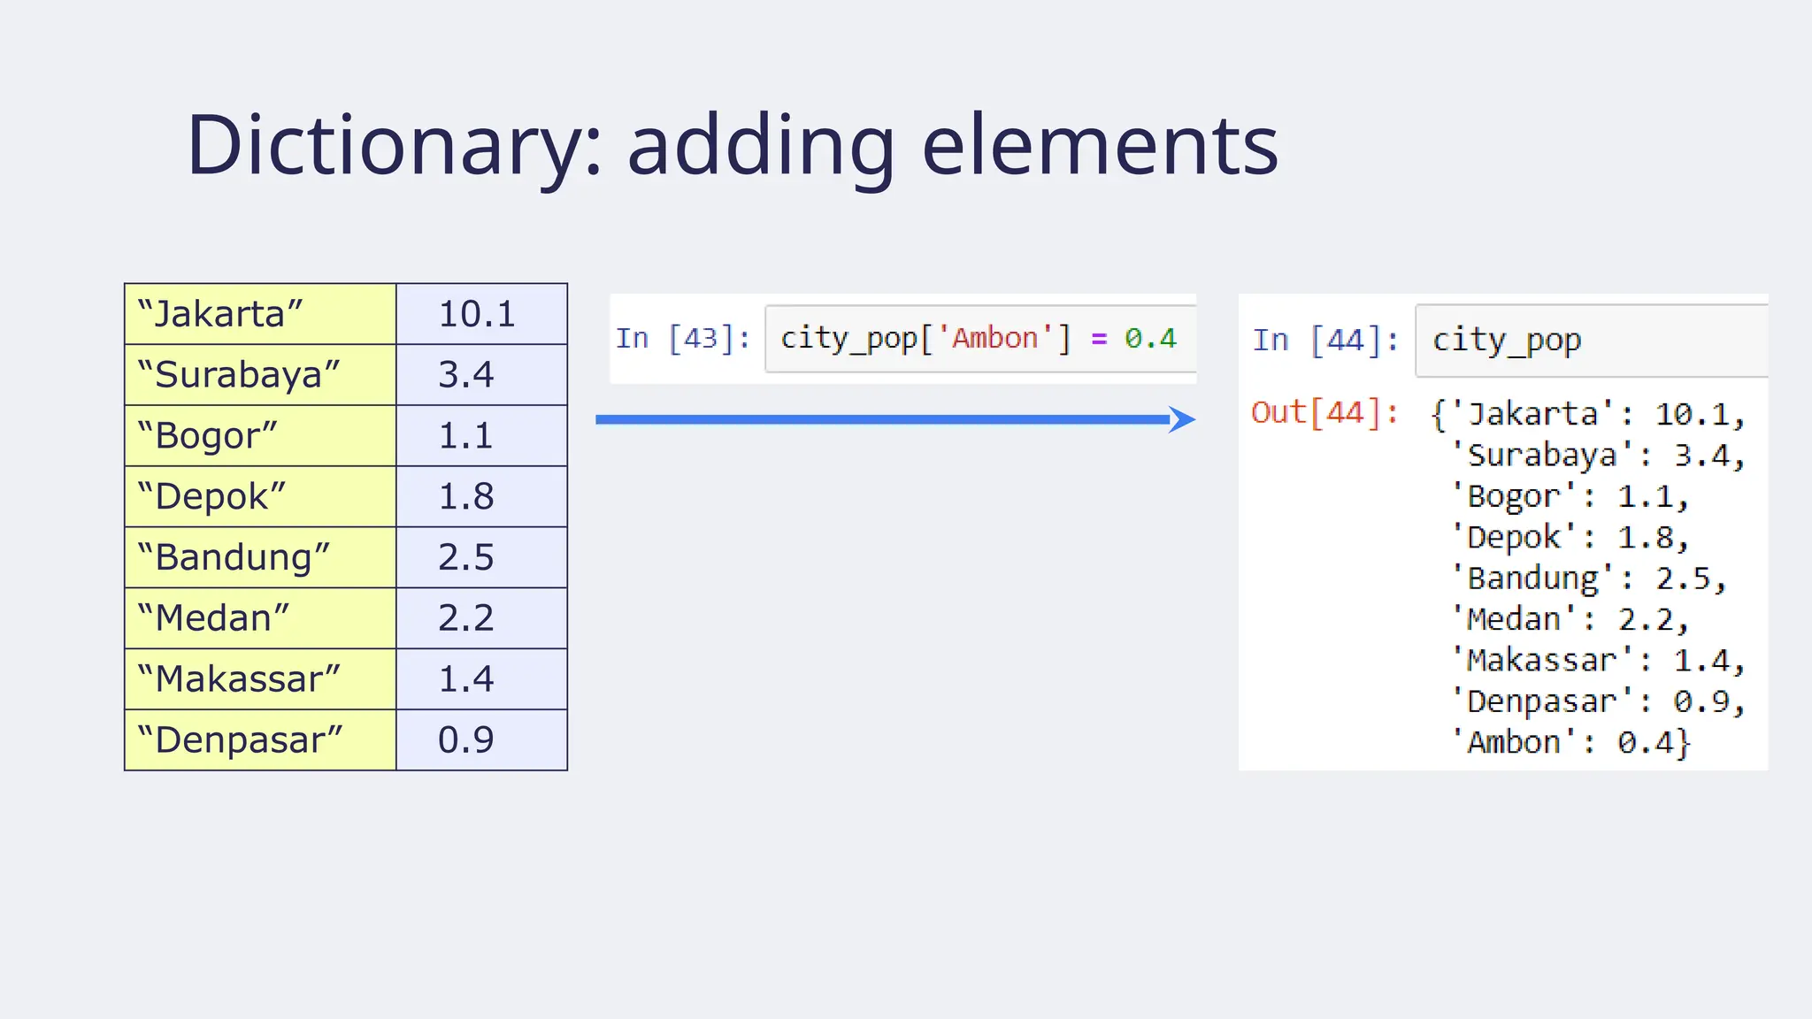Select the 2.5 value cell

pyautogui.click(x=481, y=558)
